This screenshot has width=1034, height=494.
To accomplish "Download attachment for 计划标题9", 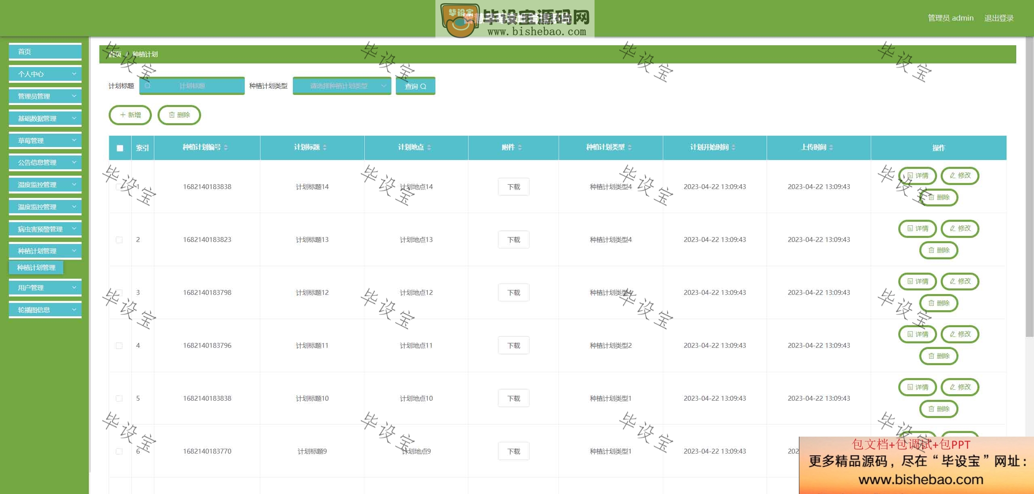I will click(x=514, y=451).
